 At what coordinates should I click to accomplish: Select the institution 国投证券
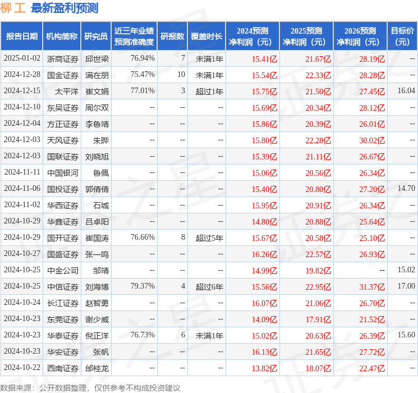pos(63,189)
